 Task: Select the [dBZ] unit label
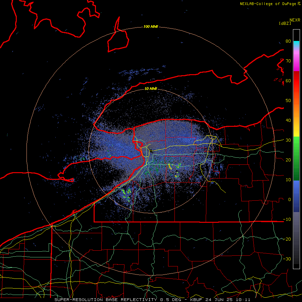(x=285, y=23)
